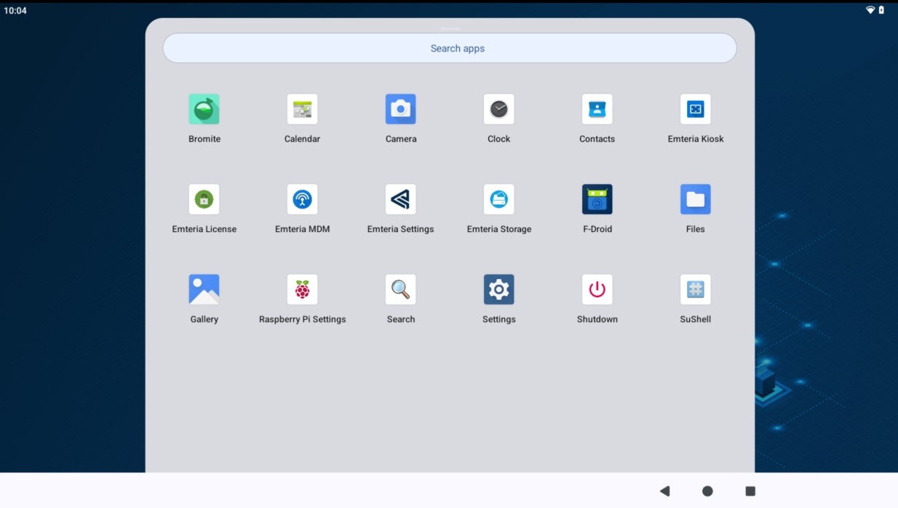This screenshot has width=898, height=508.
Task: Click the Wi-Fi status icon
Action: pos(870,10)
